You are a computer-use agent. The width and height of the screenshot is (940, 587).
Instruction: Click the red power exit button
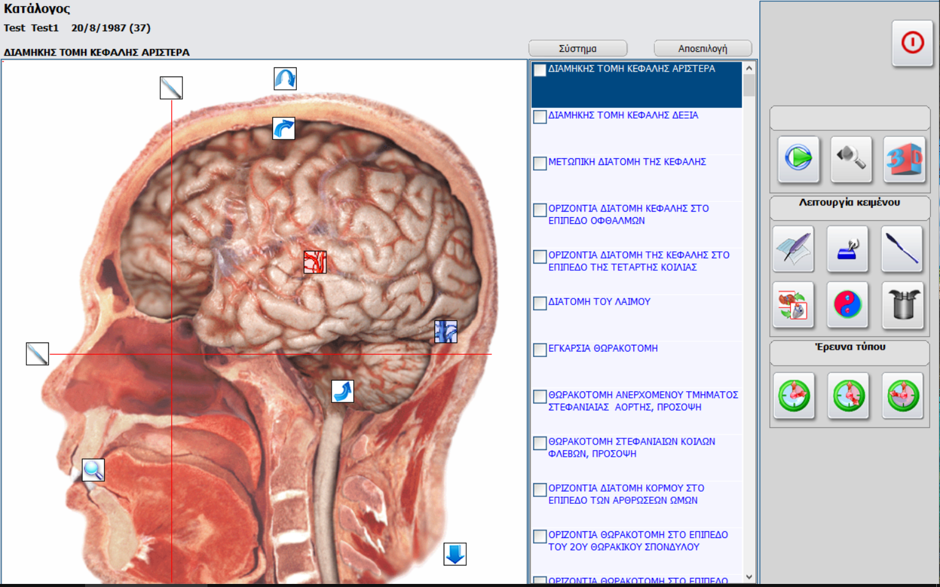click(x=912, y=43)
